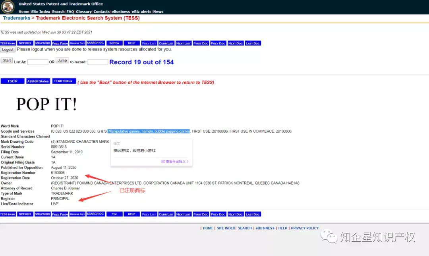This screenshot has height=256, width=429.
Task: Click the upper Prev List button
Action: [x=149, y=43]
